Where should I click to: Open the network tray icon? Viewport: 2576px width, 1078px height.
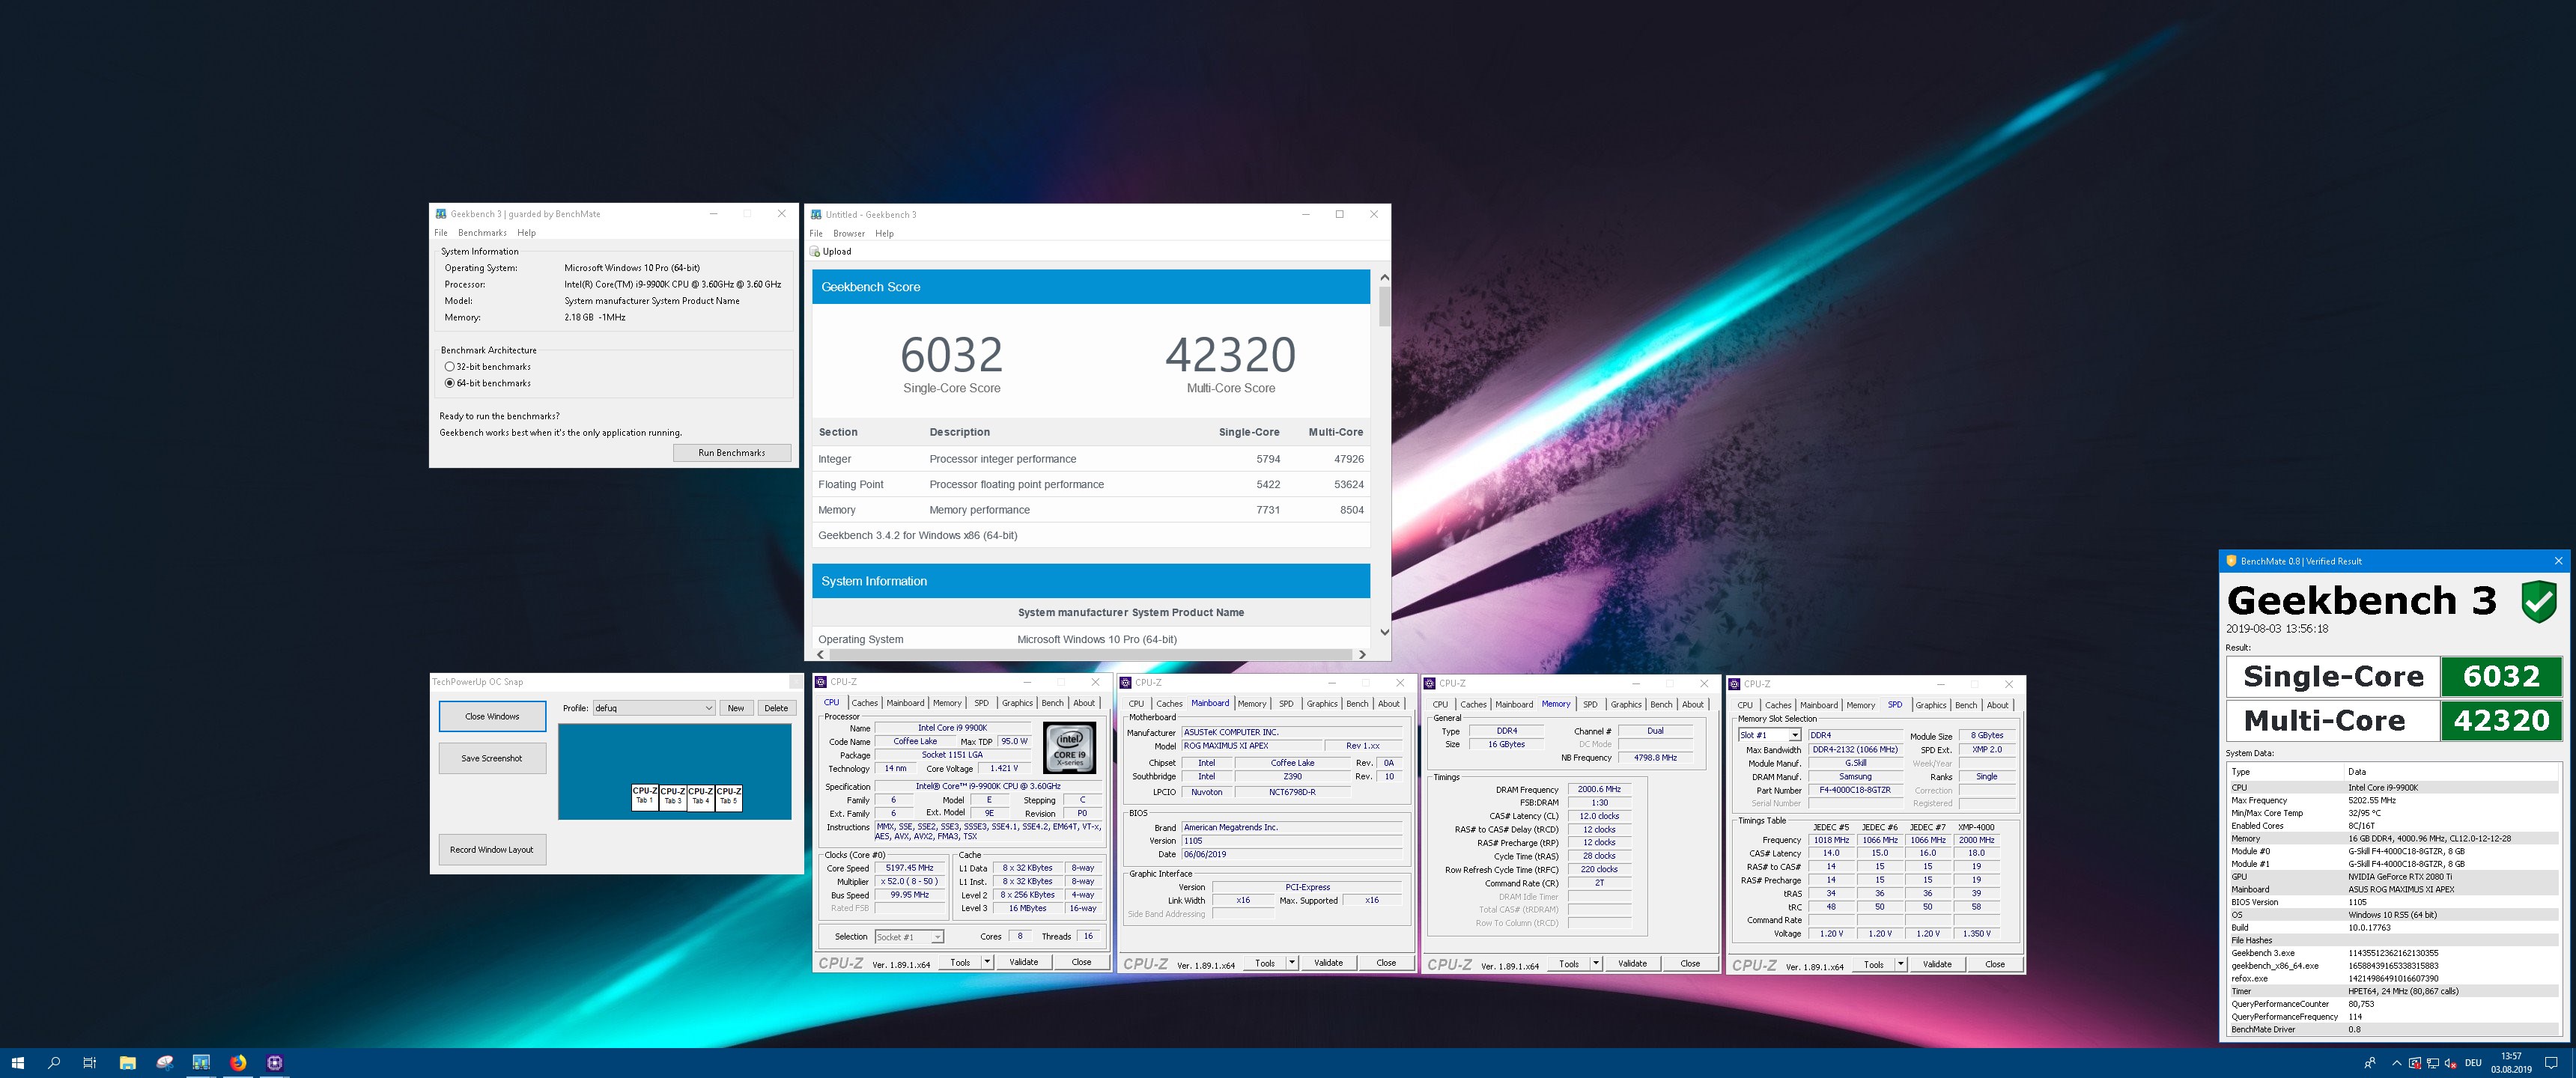pos(2432,1063)
